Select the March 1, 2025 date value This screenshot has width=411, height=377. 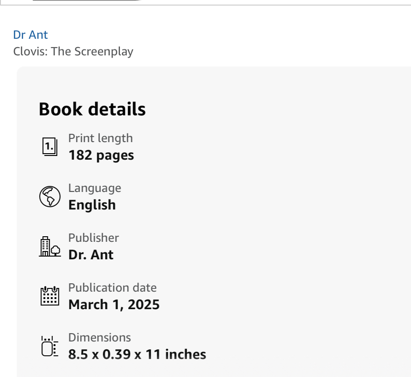pyautogui.click(x=114, y=305)
